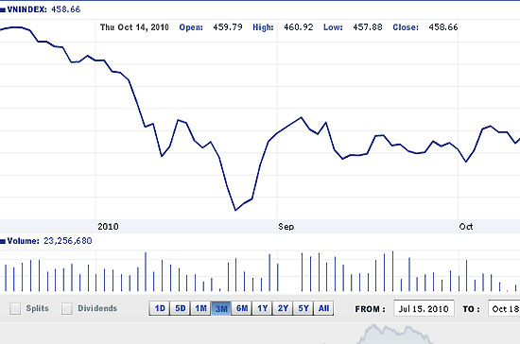Click the VNINDEX series label
Viewport: 520px width, 344px height.
[26, 9]
